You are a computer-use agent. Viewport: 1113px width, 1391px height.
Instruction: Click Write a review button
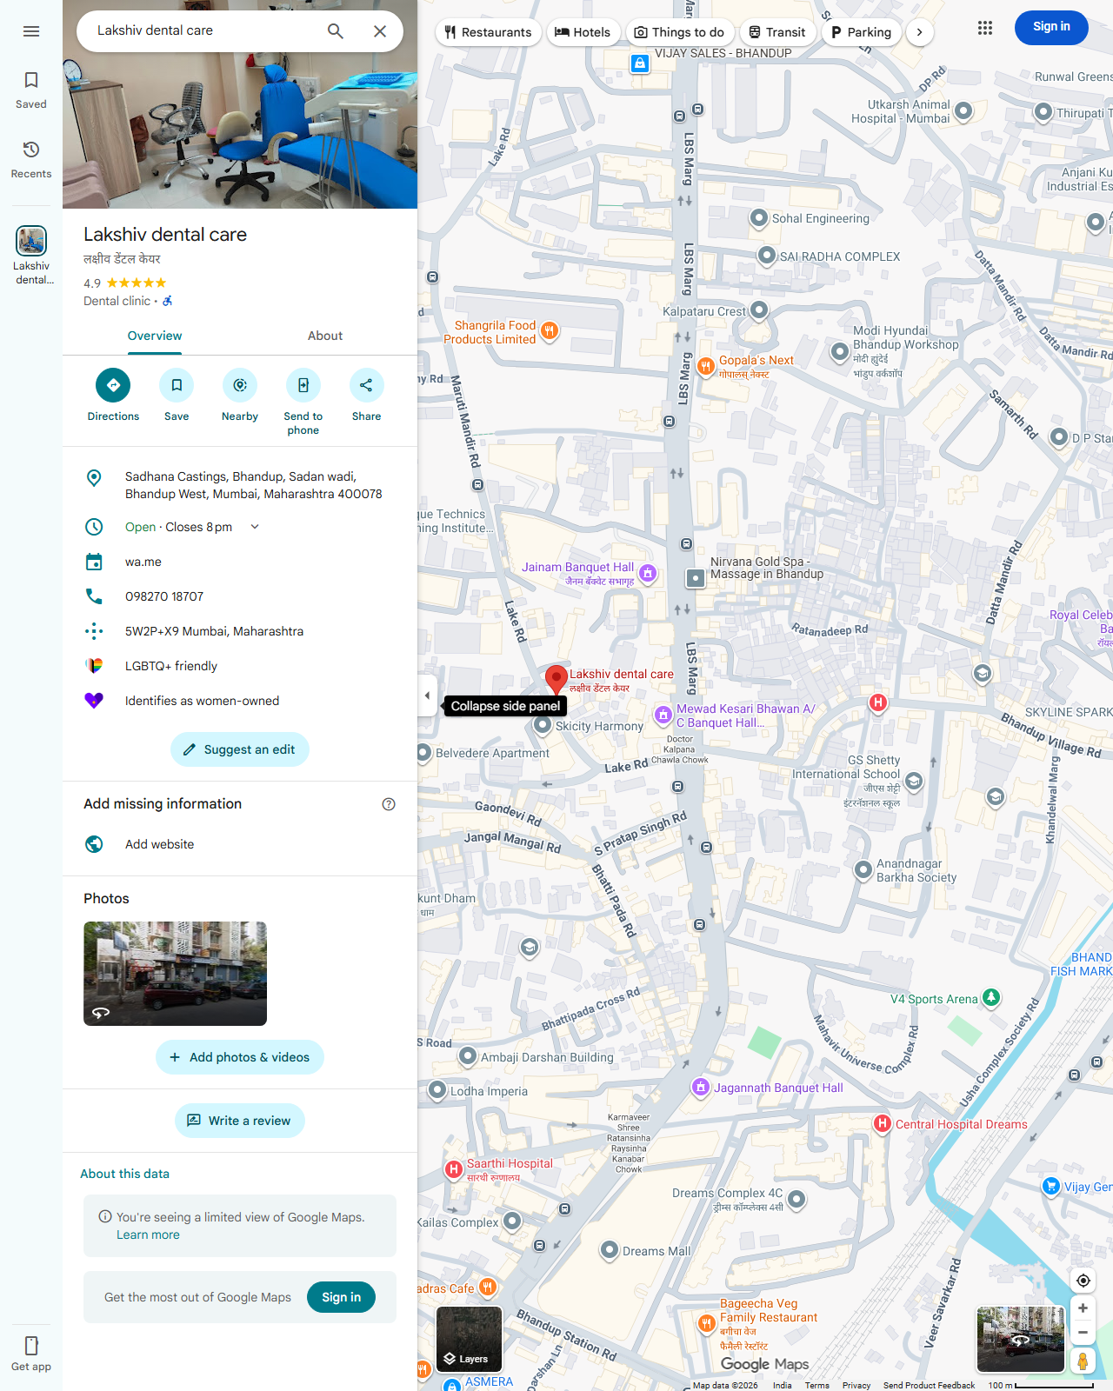[x=240, y=1121]
